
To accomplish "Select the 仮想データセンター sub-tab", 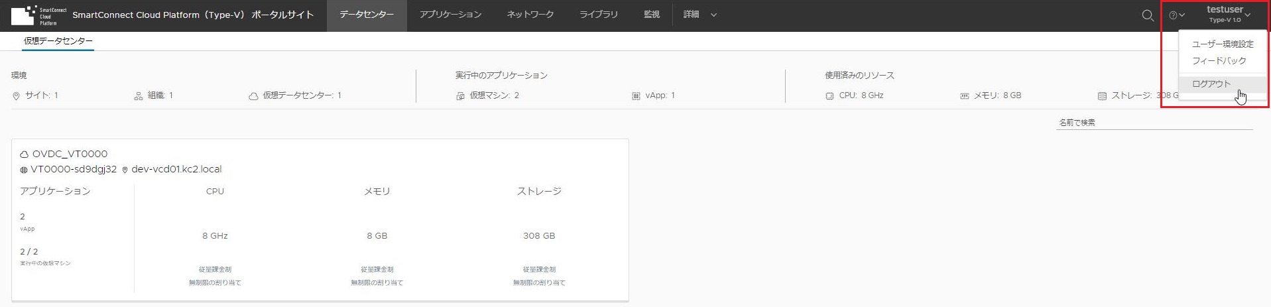I will tap(58, 41).
